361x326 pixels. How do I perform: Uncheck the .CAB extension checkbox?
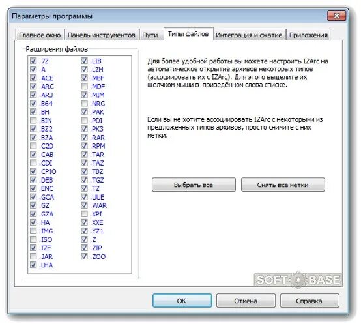point(33,155)
